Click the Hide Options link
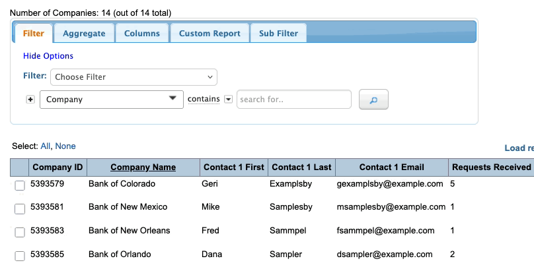534x269 pixels. coord(48,56)
